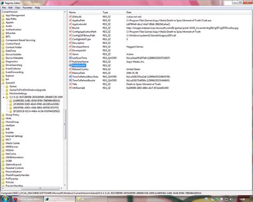253x202 pixels.
Task: Click the string icon beside the Title value
Action: pos(70,84)
